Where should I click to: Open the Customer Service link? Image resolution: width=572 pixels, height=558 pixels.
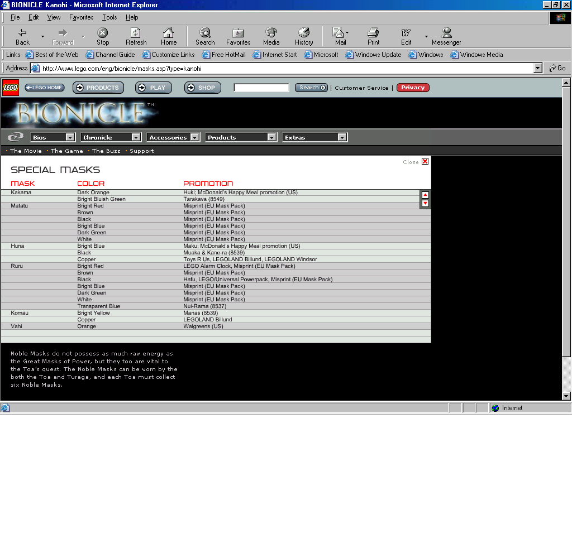pos(361,88)
